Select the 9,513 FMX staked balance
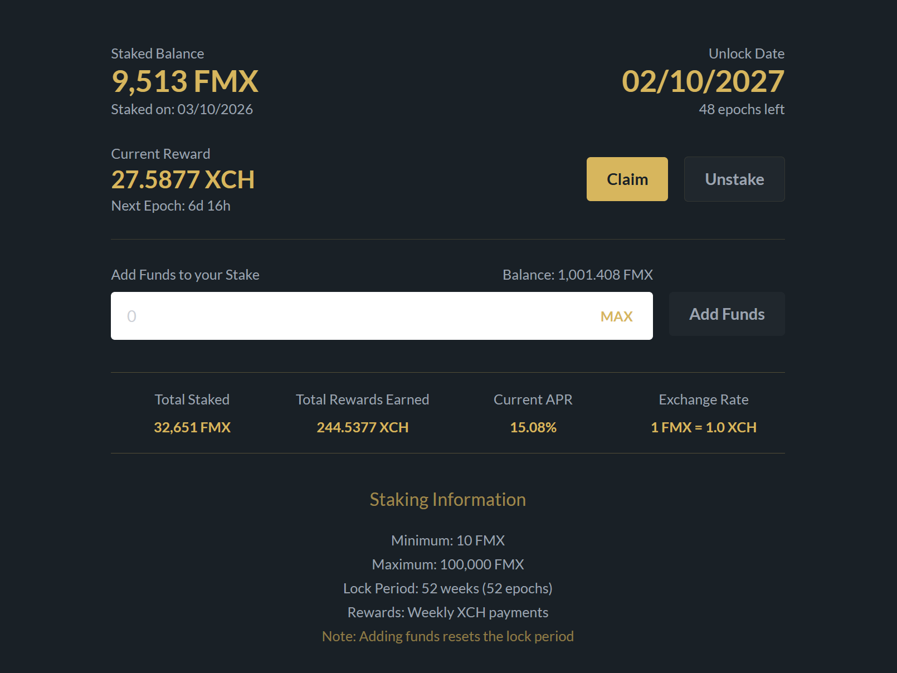897x673 pixels. pyautogui.click(x=185, y=81)
